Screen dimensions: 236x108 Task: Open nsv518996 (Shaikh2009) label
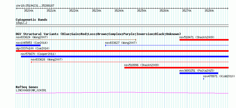[142, 65]
